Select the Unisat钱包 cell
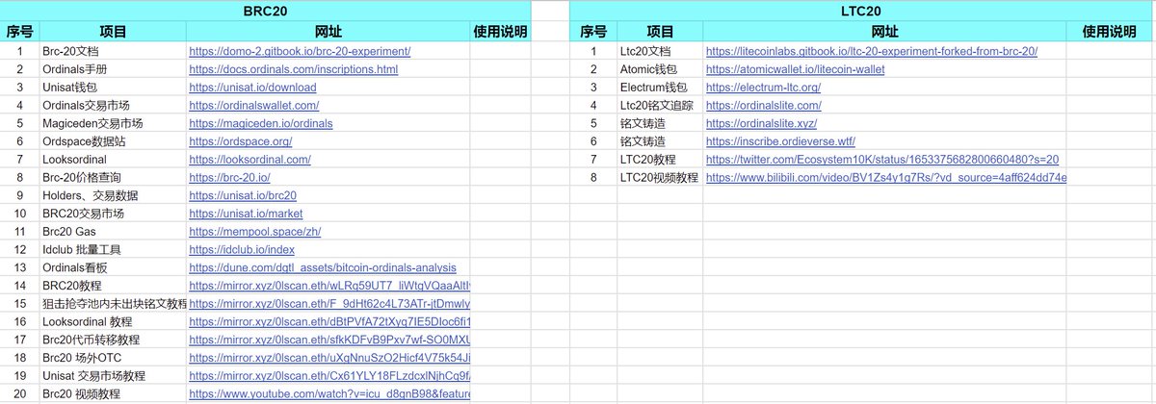Screen dimensions: 1156x404 [113, 88]
